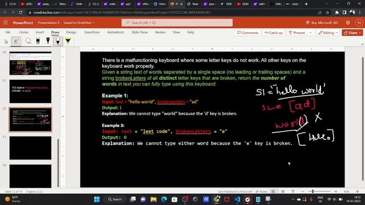Open the Slide Show tab
365x205 pixels.
(x=139, y=32)
